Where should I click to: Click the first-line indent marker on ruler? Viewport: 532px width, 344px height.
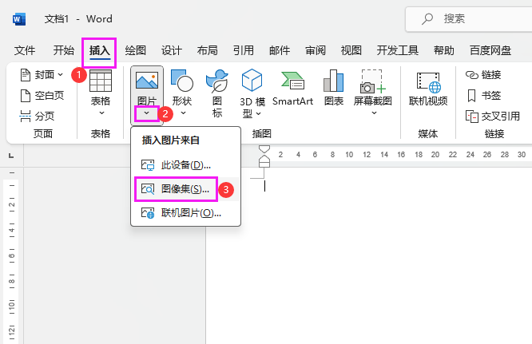pos(264,149)
